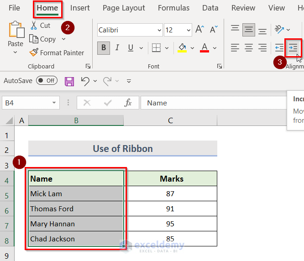The height and width of the screenshot is (261, 304).
Task: Select column C header
Action: pos(170,120)
